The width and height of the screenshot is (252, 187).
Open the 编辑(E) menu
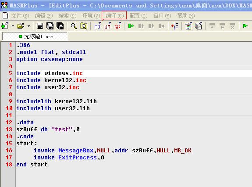[x=44, y=16]
